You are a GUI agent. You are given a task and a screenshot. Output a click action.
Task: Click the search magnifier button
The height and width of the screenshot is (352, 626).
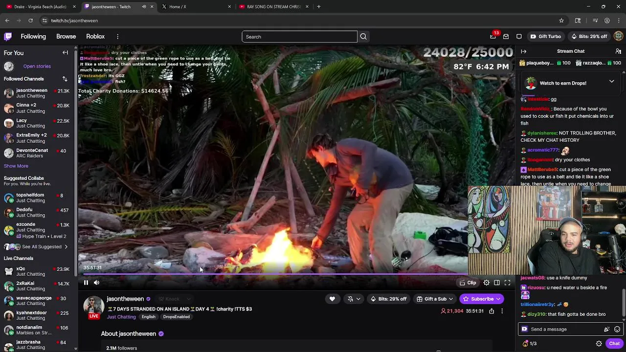tap(363, 37)
